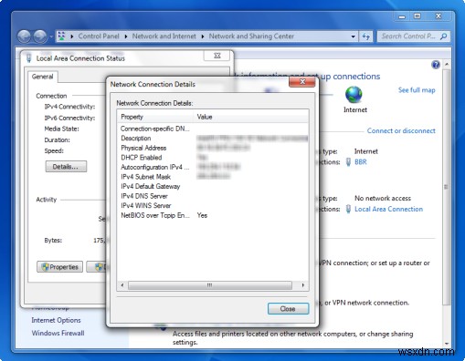Image resolution: width=465 pixels, height=361 pixels.
Task: Click the icon in Local Area Connection Status title
Action: tap(29, 58)
